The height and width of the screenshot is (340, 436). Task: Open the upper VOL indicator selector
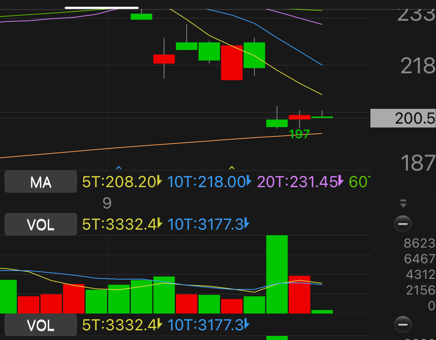click(41, 224)
